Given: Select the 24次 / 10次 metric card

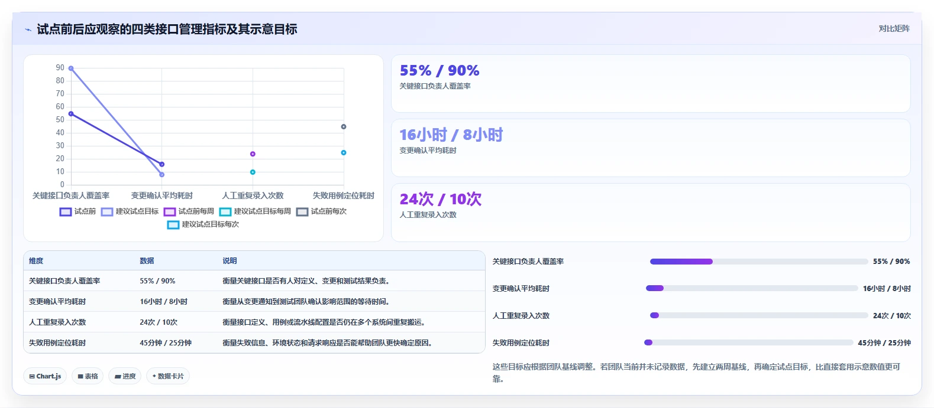Looking at the screenshot, I should pos(651,212).
